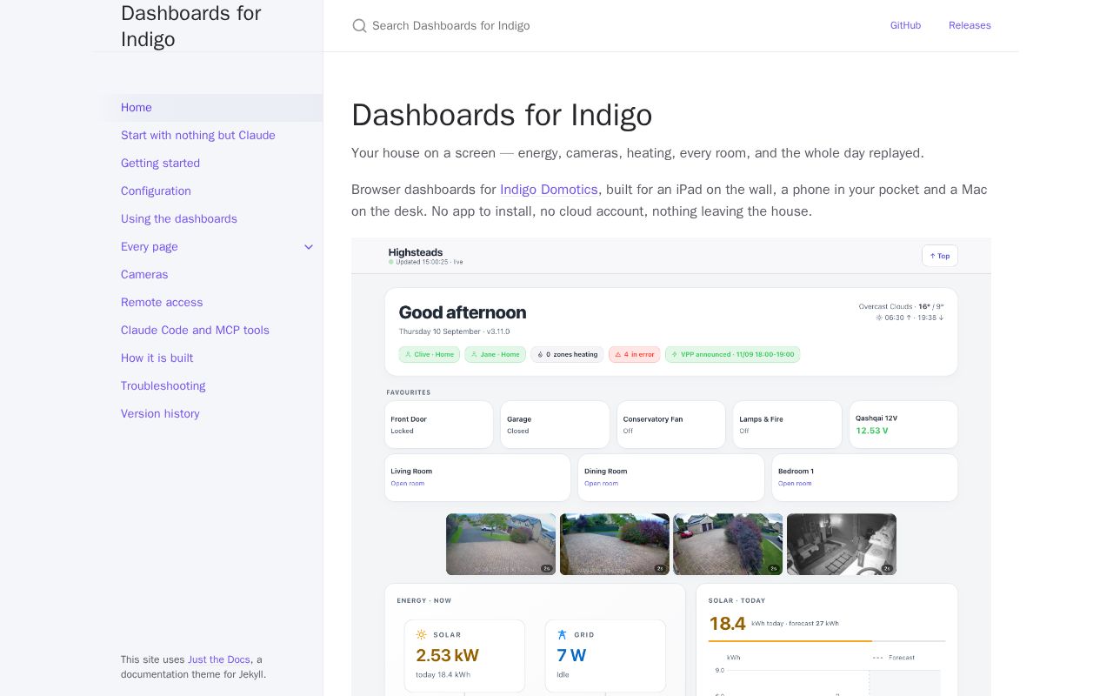This screenshot has height=696, width=1113.
Task: Click the VPP announced chip
Action: [x=732, y=354]
